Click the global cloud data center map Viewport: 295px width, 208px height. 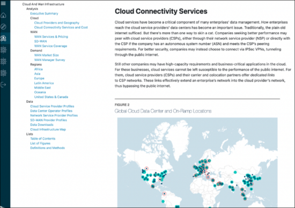click(x=197, y=162)
